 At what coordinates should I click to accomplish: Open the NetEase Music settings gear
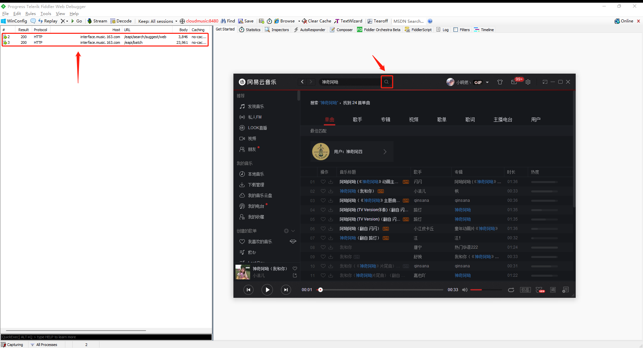coord(528,82)
